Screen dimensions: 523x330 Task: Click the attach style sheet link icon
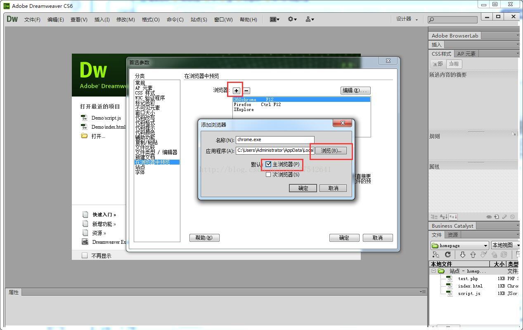tap(489, 217)
